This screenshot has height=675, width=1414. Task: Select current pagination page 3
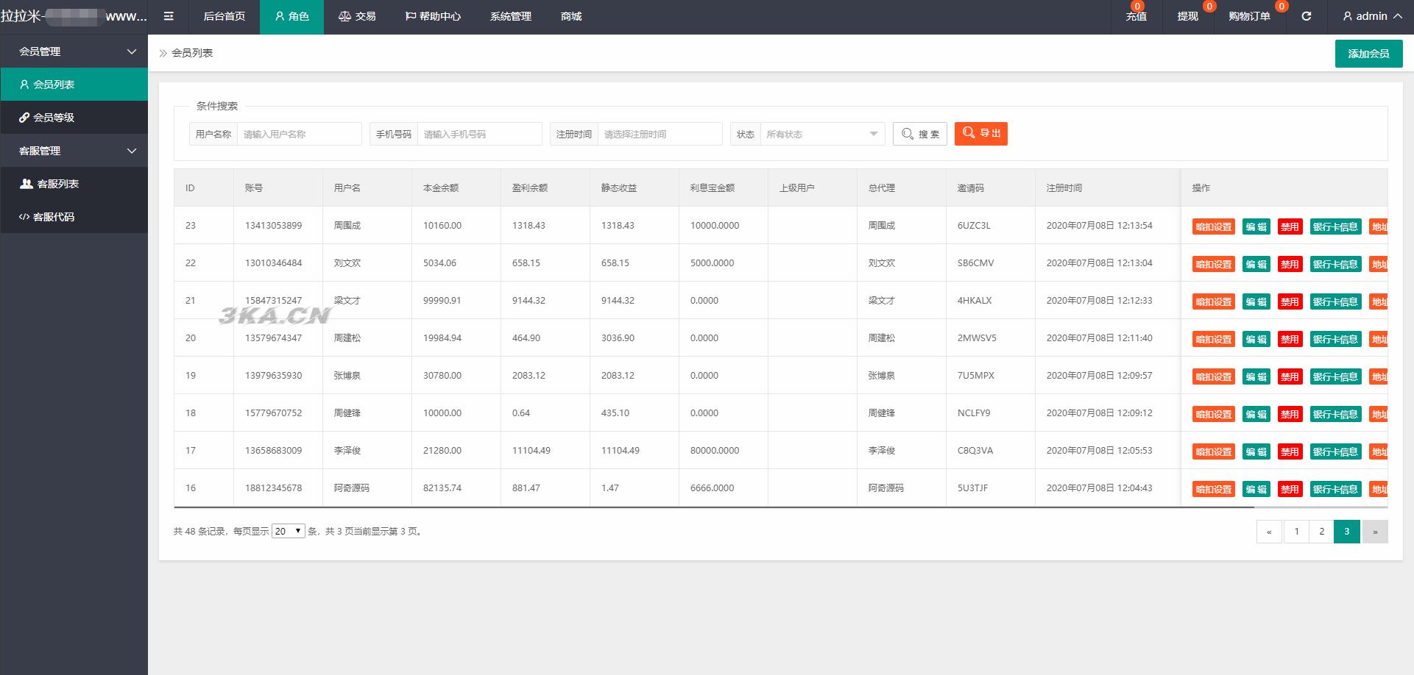click(1347, 532)
